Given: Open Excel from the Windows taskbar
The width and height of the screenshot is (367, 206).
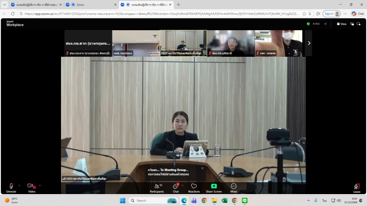Looking at the screenshot, I should coord(224,201).
